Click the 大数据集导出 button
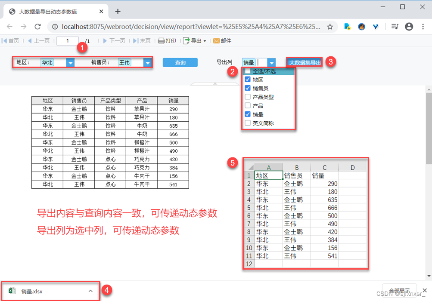 click(x=305, y=62)
